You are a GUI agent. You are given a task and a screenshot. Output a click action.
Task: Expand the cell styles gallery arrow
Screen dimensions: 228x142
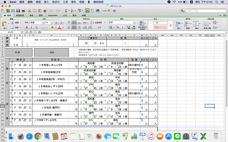171,25
